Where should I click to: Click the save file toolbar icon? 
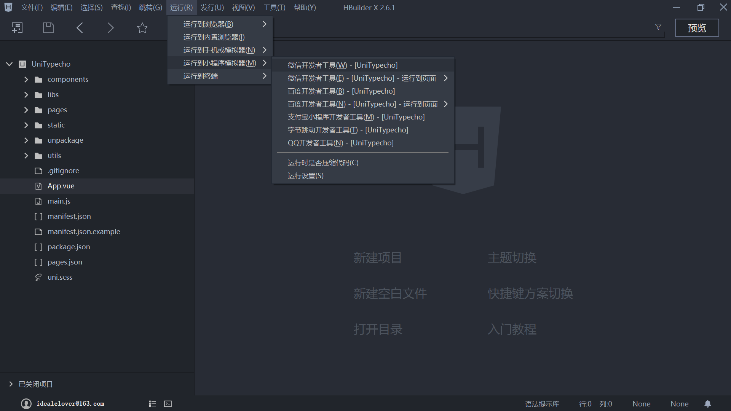click(x=48, y=28)
